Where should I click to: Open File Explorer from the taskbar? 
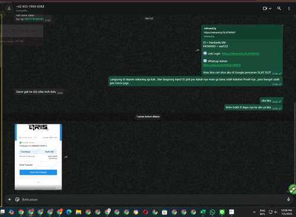(x=79, y=212)
